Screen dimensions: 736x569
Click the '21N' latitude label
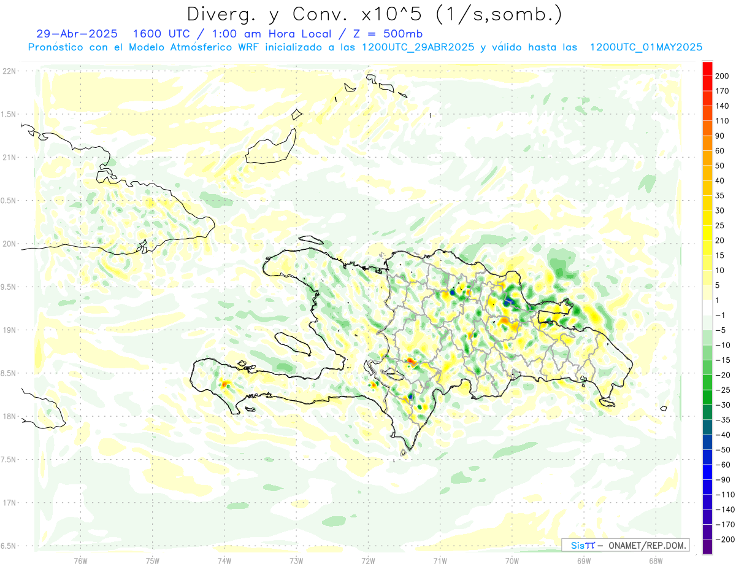click(9, 157)
